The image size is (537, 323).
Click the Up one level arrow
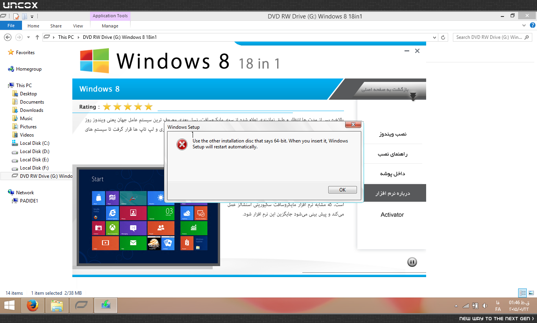coord(37,37)
